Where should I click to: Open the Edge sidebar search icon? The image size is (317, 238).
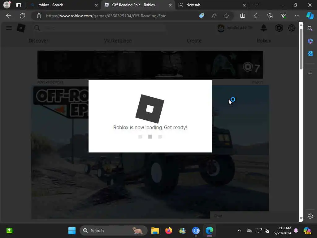(310, 28)
